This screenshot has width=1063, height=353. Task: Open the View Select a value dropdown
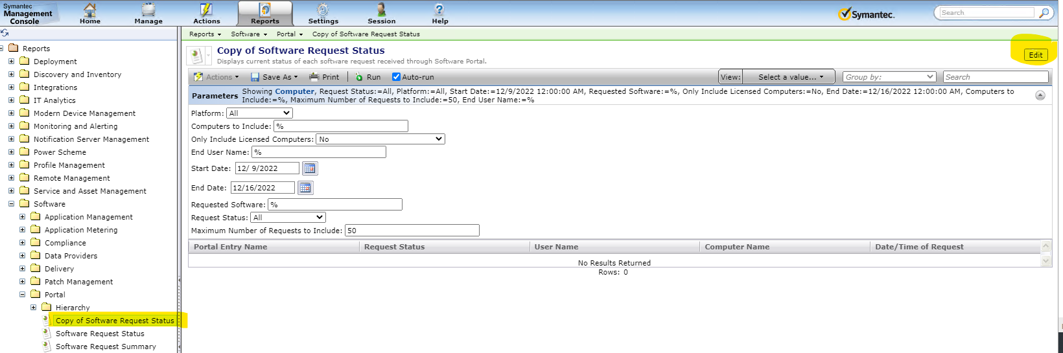coord(788,77)
